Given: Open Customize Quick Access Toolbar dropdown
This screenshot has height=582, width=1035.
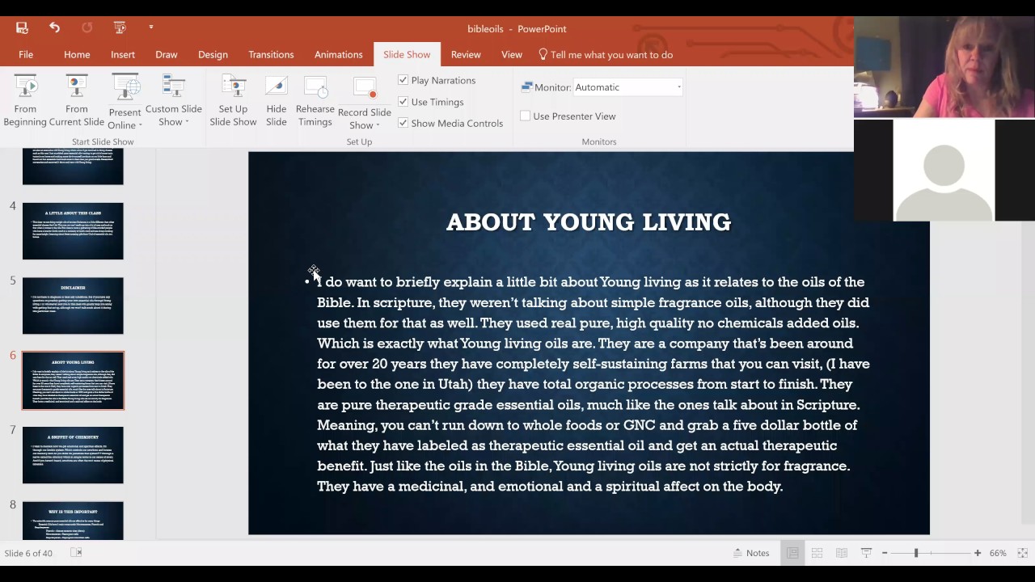Looking at the screenshot, I should (151, 27).
